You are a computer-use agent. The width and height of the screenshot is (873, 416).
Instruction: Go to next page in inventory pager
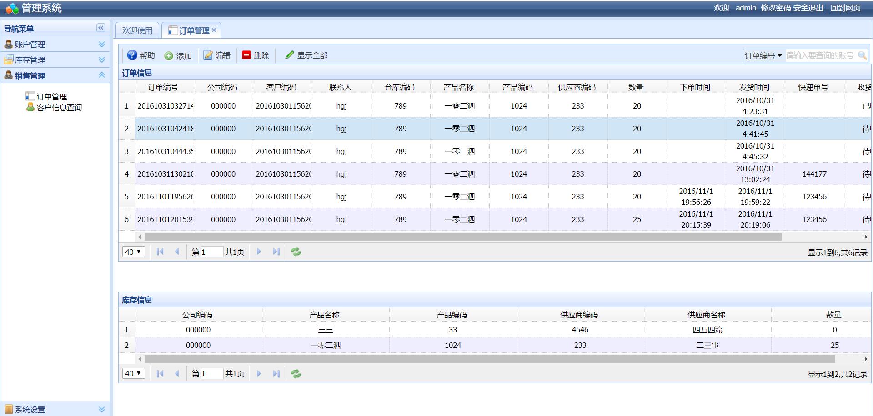259,374
